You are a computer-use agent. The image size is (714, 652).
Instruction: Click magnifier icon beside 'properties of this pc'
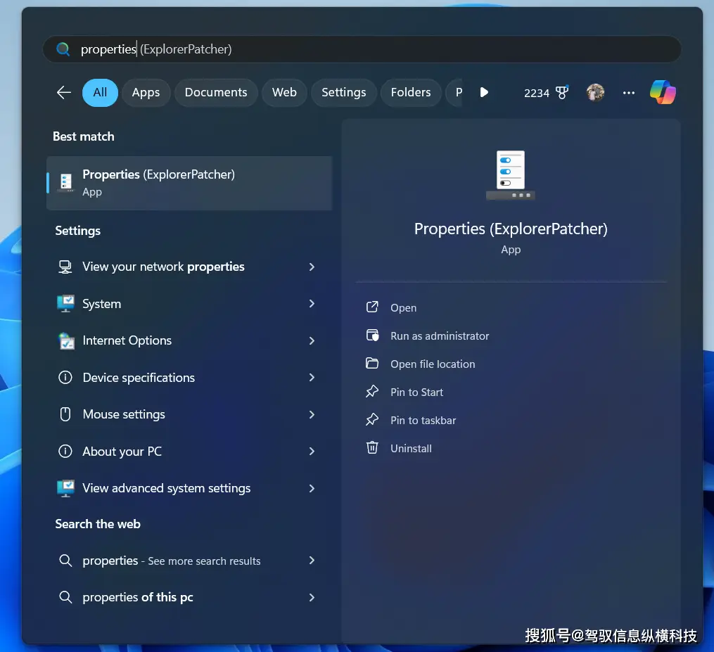[65, 597]
